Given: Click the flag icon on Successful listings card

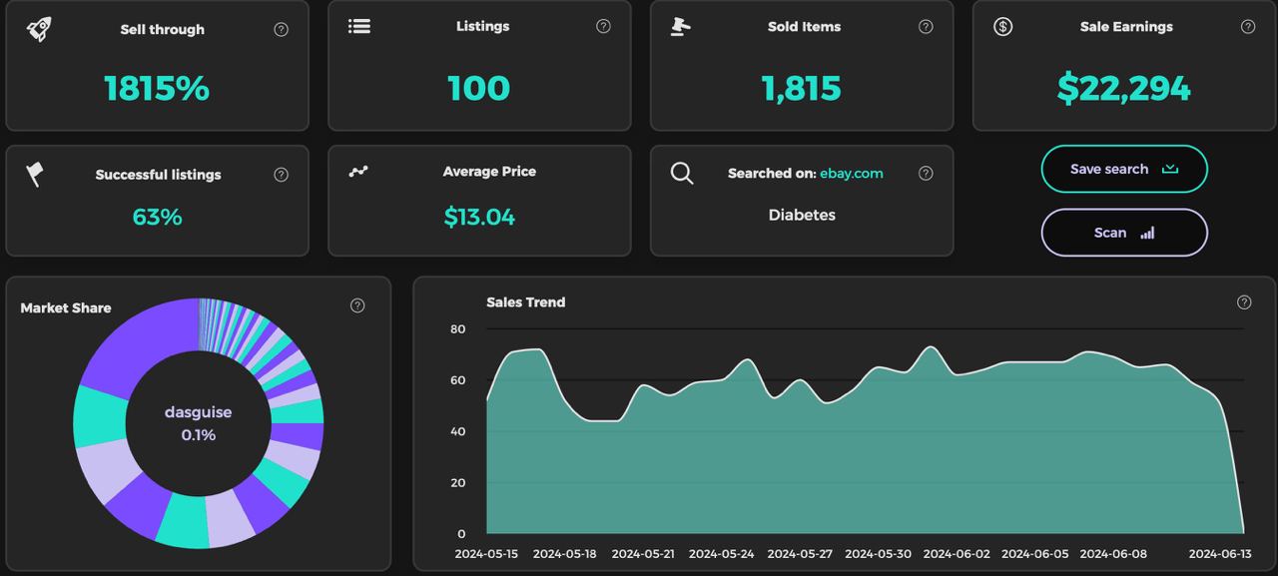Looking at the screenshot, I should (x=34, y=175).
